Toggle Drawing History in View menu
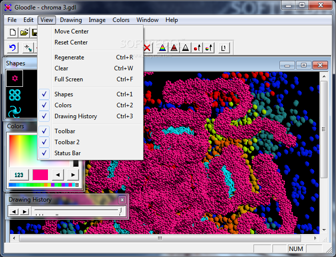The width and height of the screenshot is (336, 257). click(90, 116)
